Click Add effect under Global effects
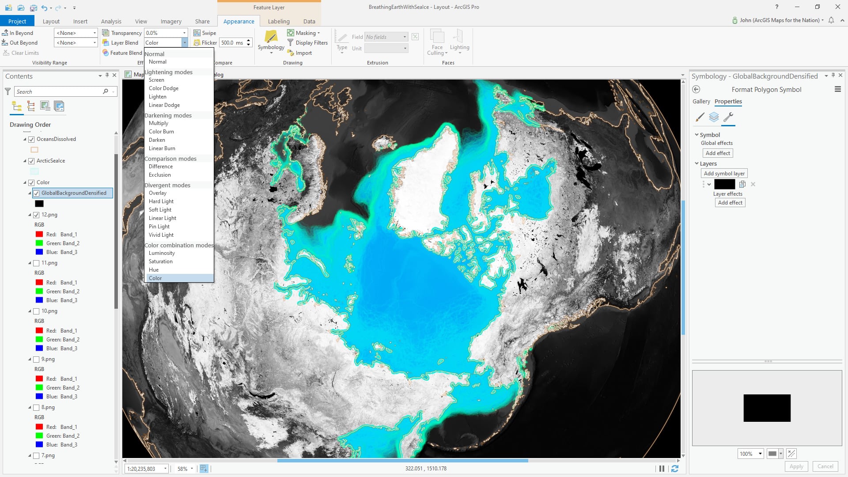The image size is (848, 477). pos(718,153)
